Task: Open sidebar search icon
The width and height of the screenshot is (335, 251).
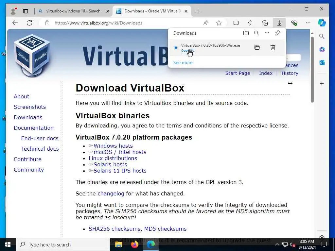Action: point(322,36)
